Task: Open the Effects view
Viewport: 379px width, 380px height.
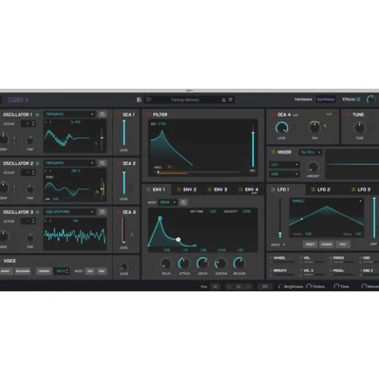Action: point(348,100)
